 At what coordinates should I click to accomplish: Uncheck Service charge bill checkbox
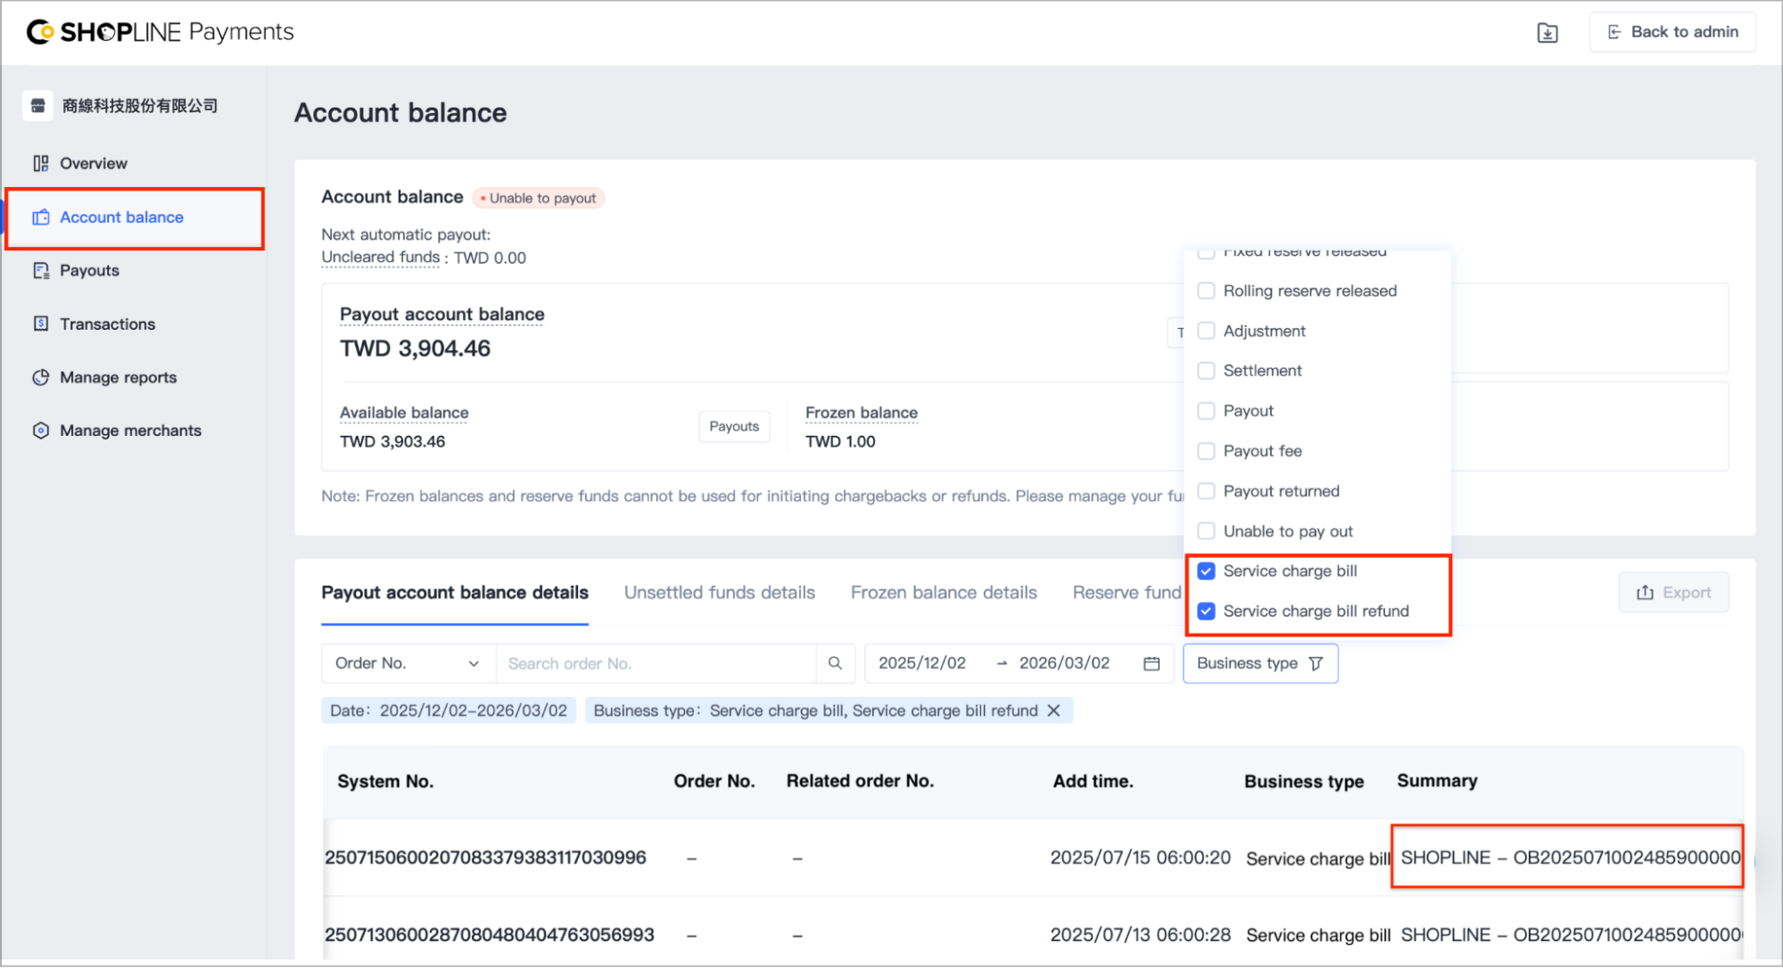pos(1206,571)
